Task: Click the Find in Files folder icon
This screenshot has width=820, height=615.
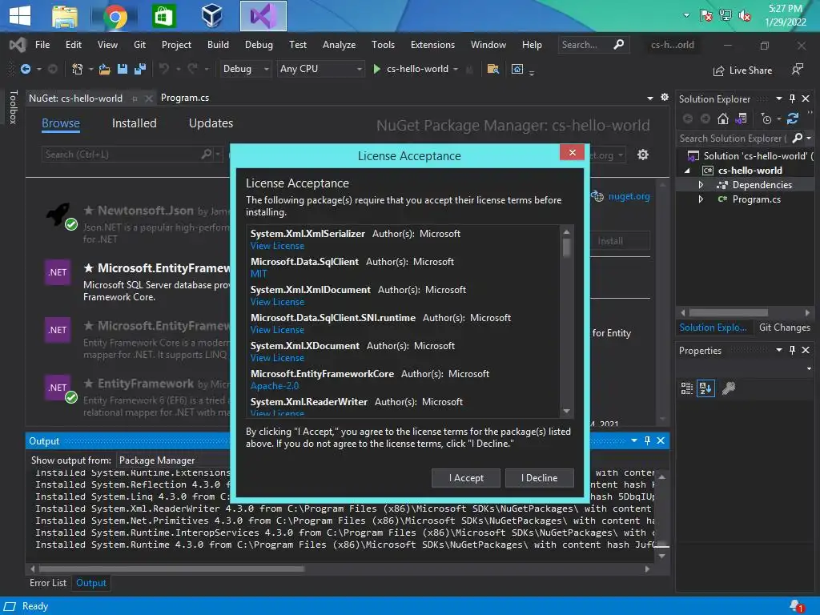Action: click(492, 69)
